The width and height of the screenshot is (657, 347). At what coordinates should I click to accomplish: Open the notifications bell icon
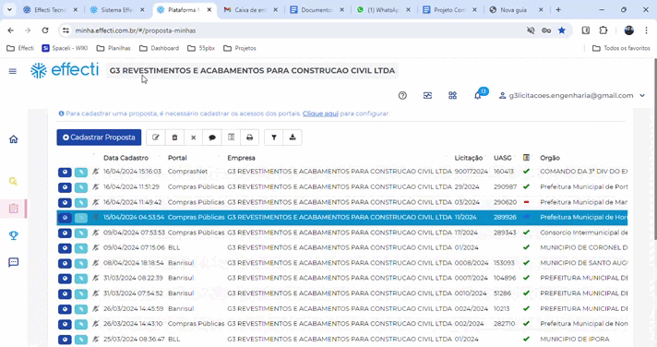tap(478, 96)
